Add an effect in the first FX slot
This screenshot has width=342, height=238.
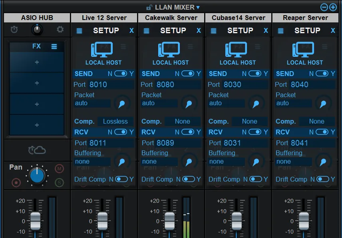tap(37, 62)
